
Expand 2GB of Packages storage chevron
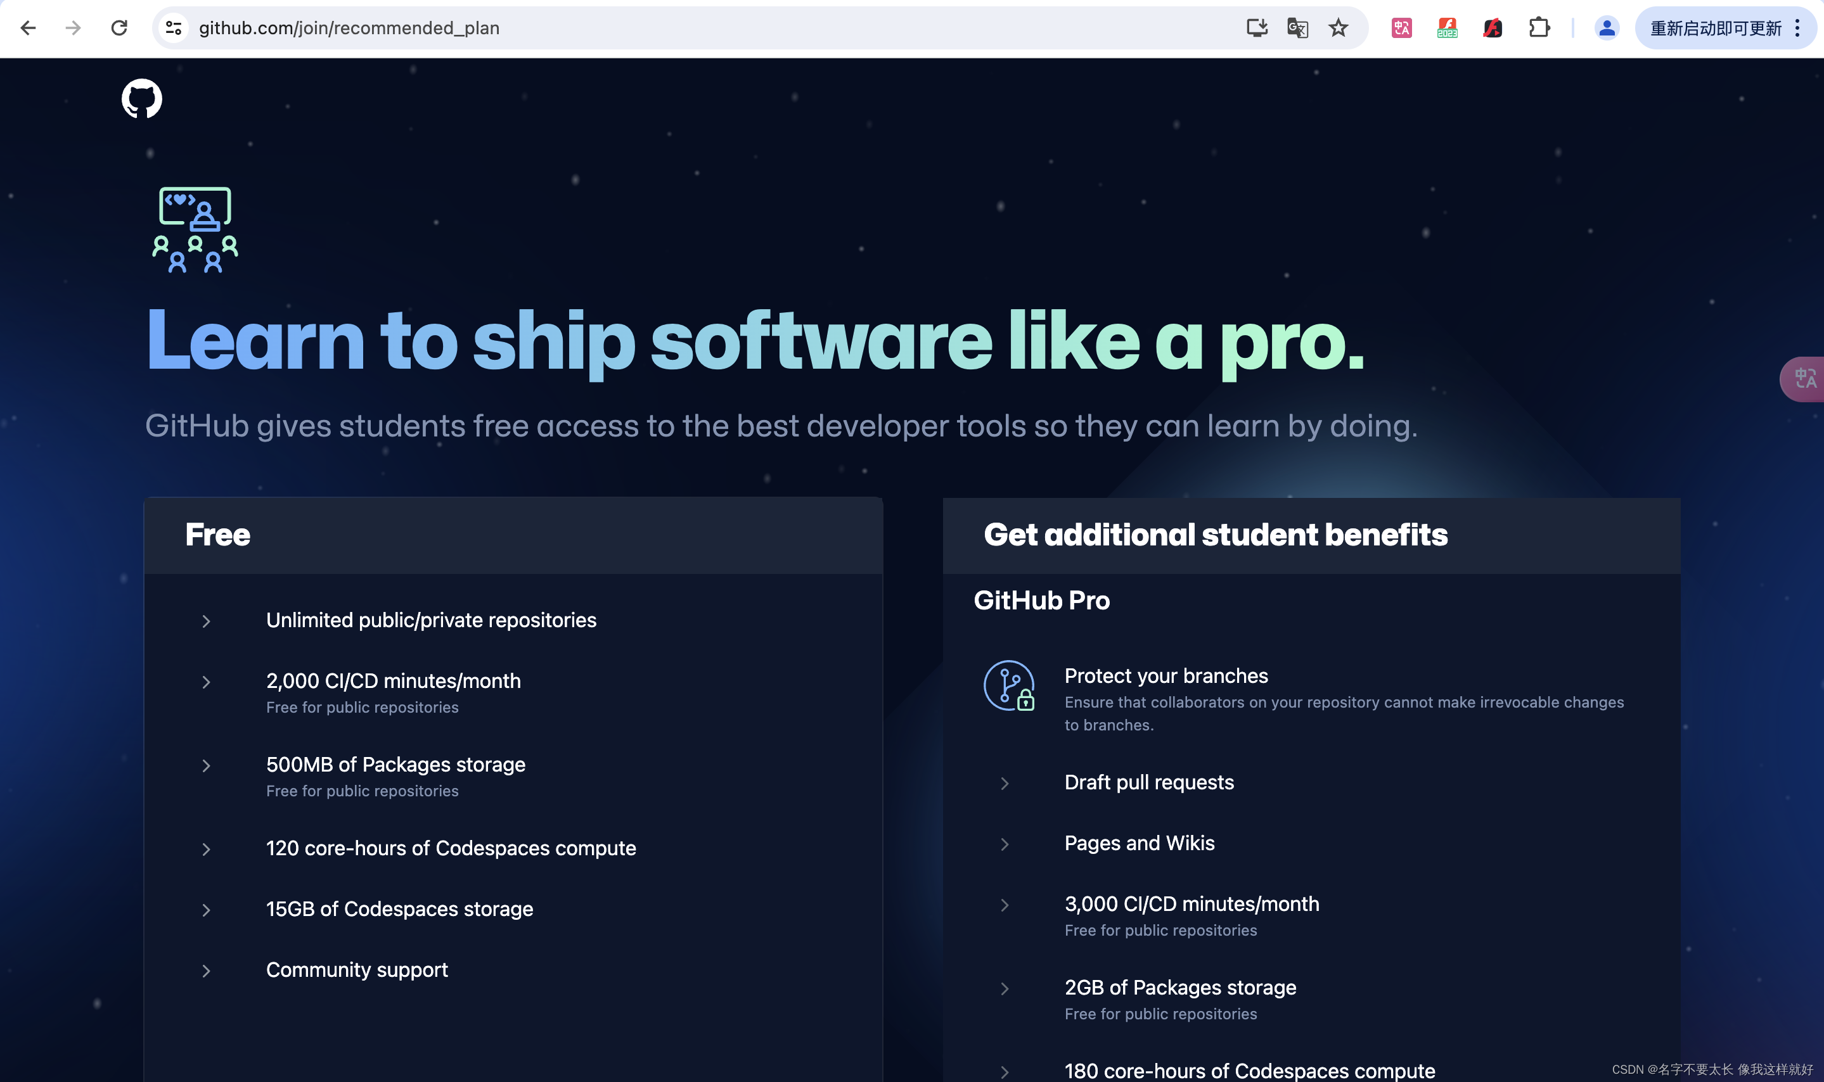(1005, 989)
